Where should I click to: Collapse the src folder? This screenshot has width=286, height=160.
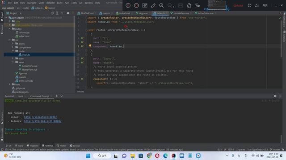[10, 40]
